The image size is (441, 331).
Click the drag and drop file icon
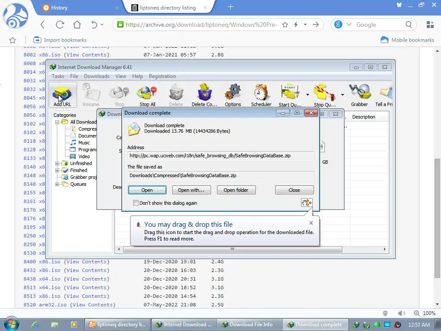(306, 203)
